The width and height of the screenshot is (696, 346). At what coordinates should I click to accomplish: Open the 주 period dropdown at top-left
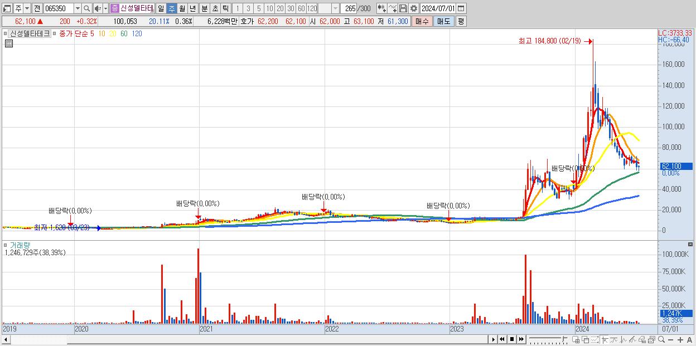(27, 8)
